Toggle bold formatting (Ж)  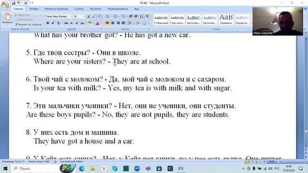[48, 23]
